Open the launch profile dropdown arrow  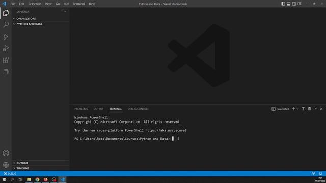coord(297,109)
